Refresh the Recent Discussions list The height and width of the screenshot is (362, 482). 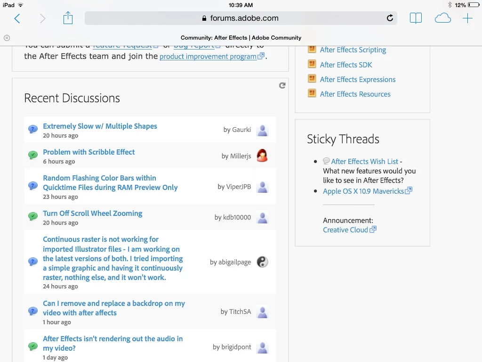pos(282,86)
